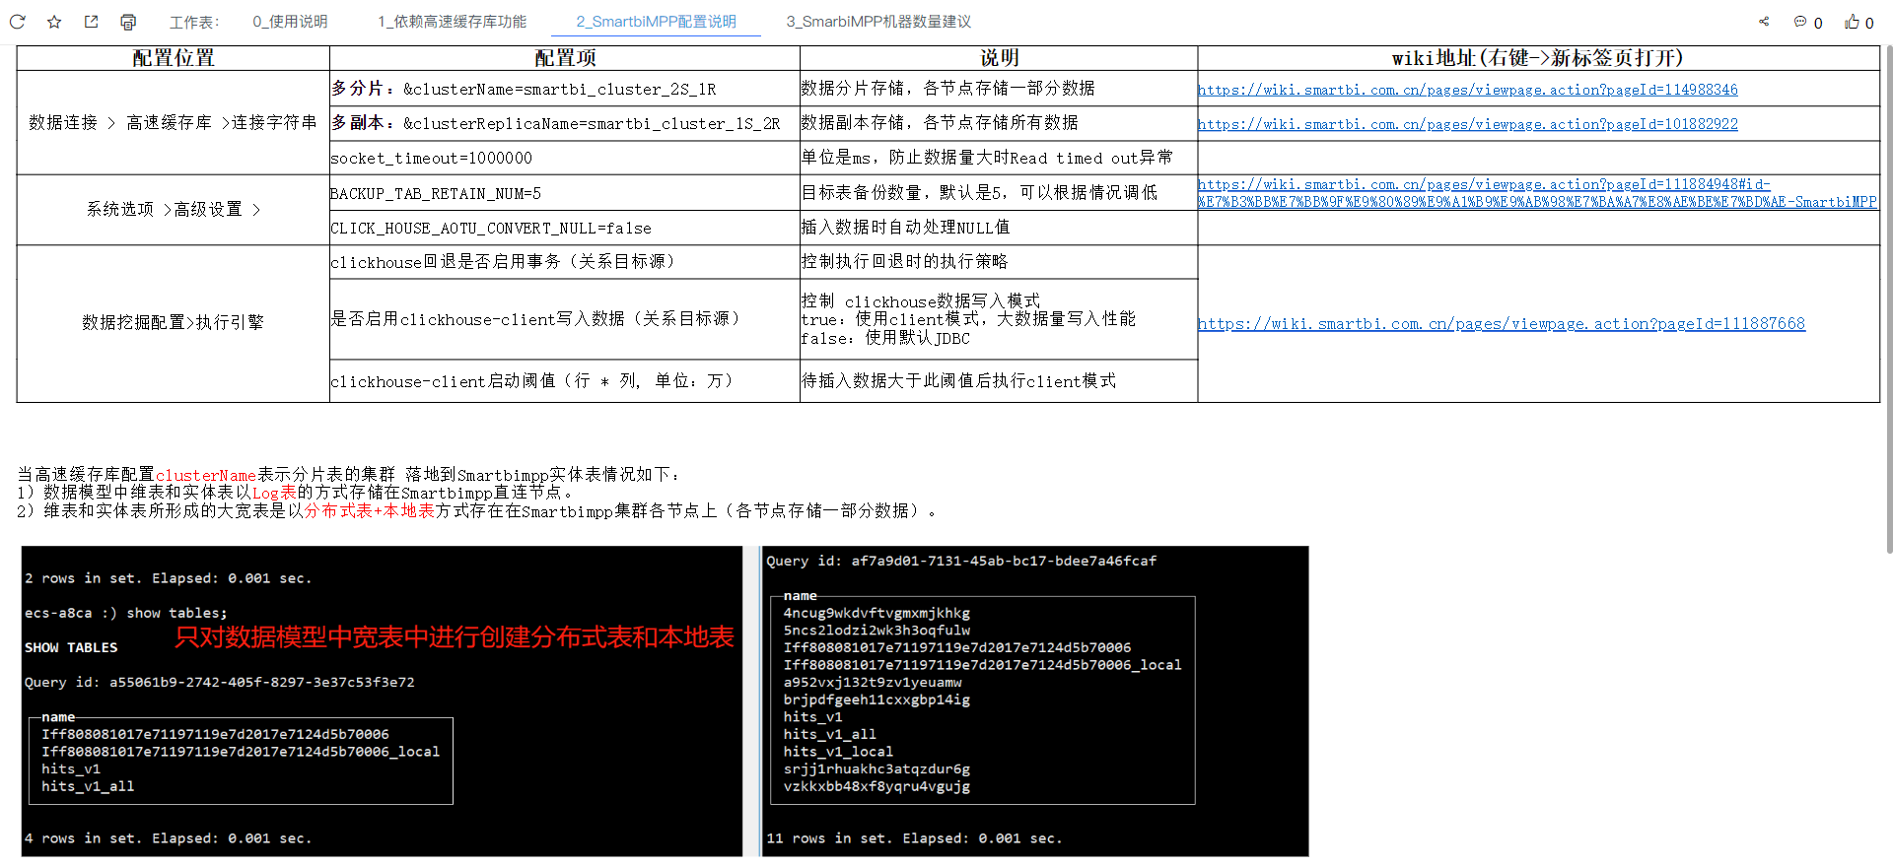
Task: Click the wiki地址 column header
Action: (x=1538, y=58)
